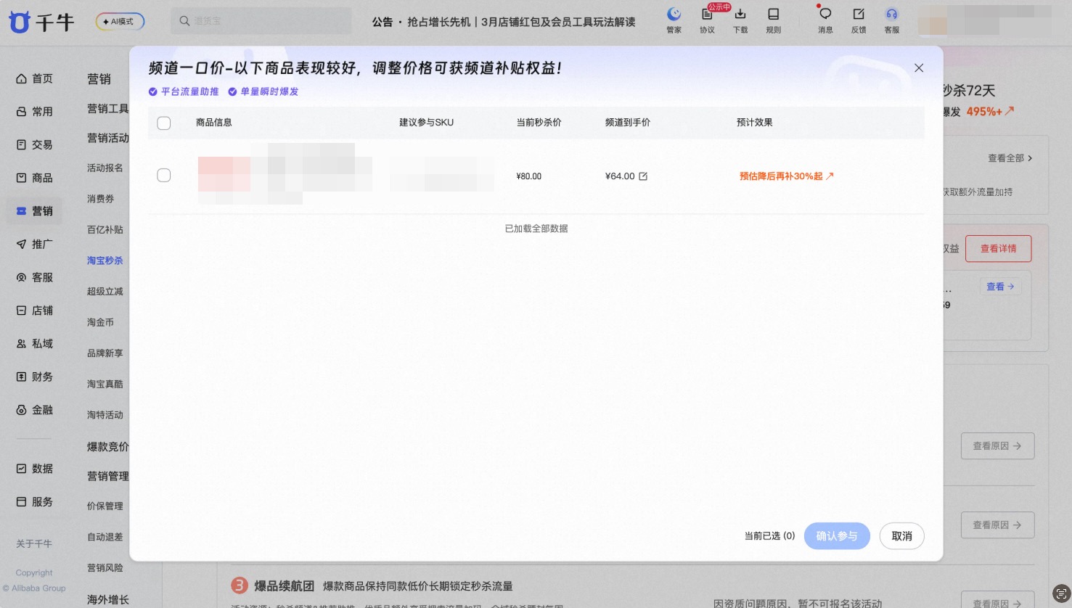Open 店铺 in the sidebar

(35, 311)
